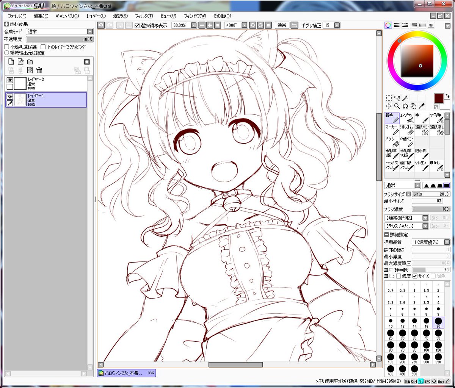The image size is (455, 388).
Task: Select brush size preset 0.7
Action: coord(391,288)
